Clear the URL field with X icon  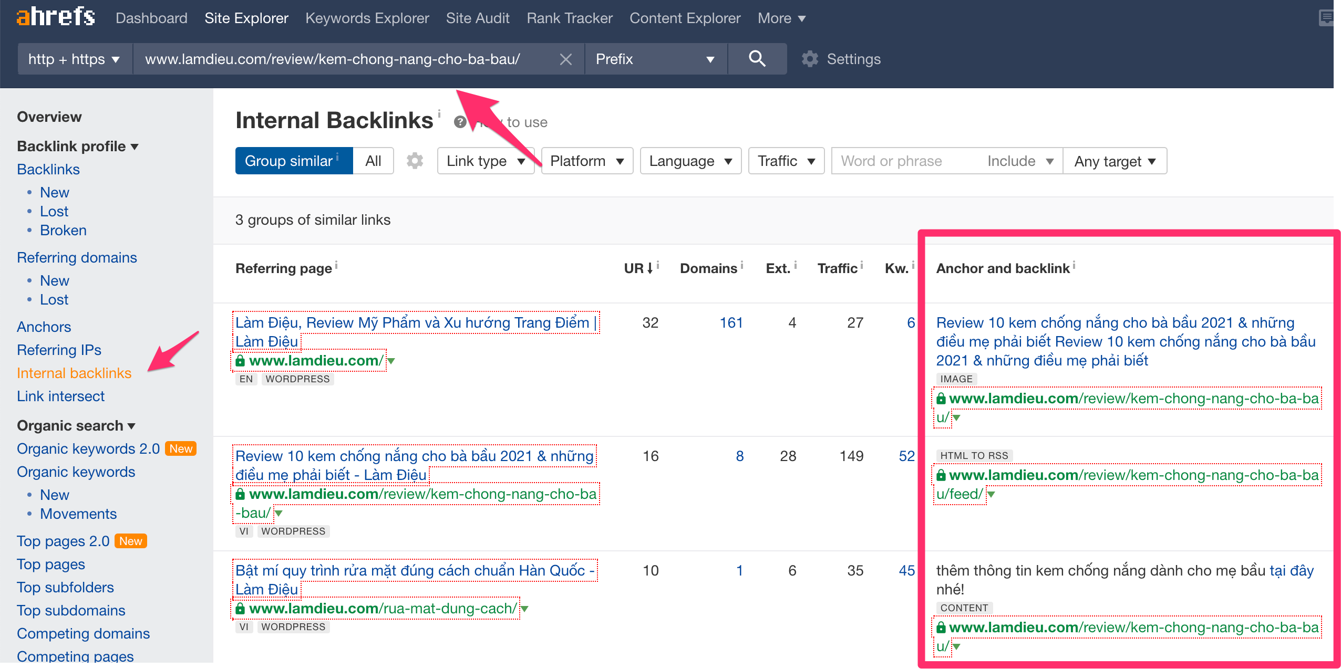tap(565, 59)
